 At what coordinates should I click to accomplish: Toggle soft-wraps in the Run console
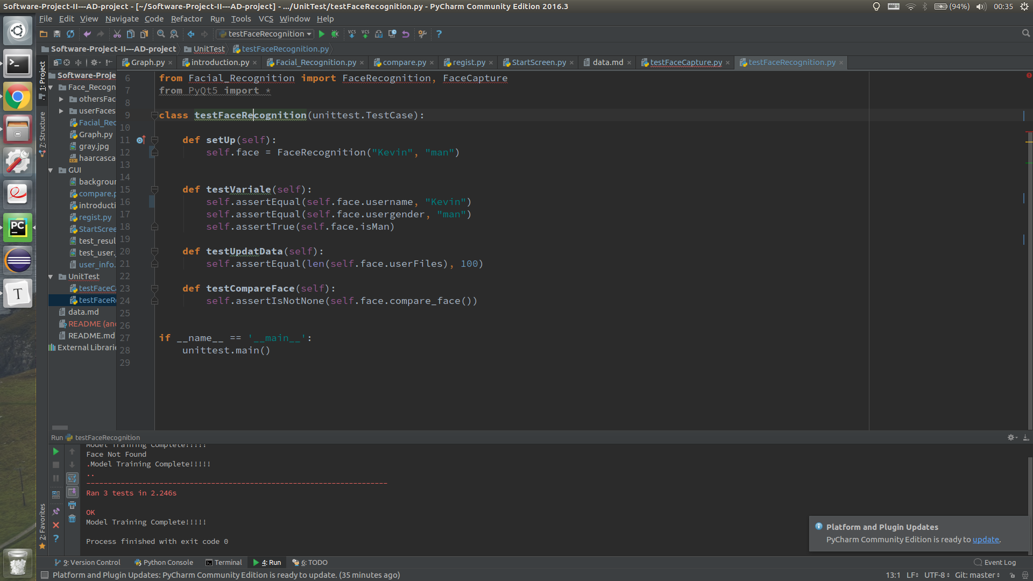point(72,478)
